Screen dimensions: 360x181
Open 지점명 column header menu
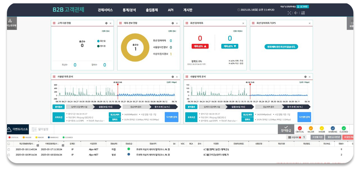tap(216, 144)
